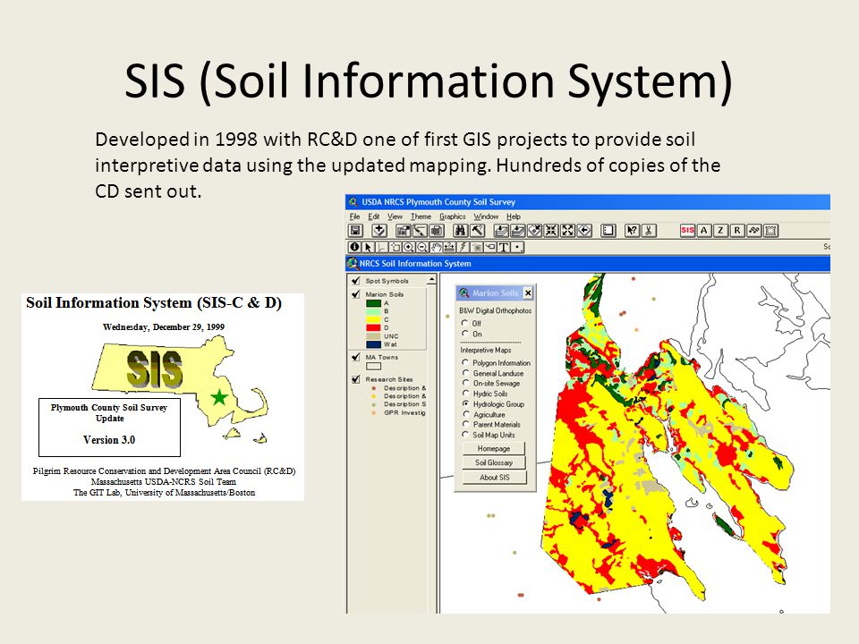Open the Theme menu
Screen dimensions: 859x644
click(421, 216)
